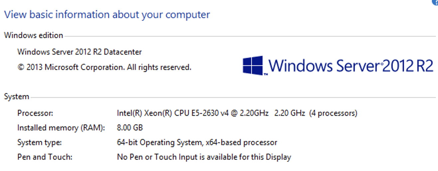This screenshot has width=438, height=171.
Task: Click the blue help icon
Action: click(435, 2)
